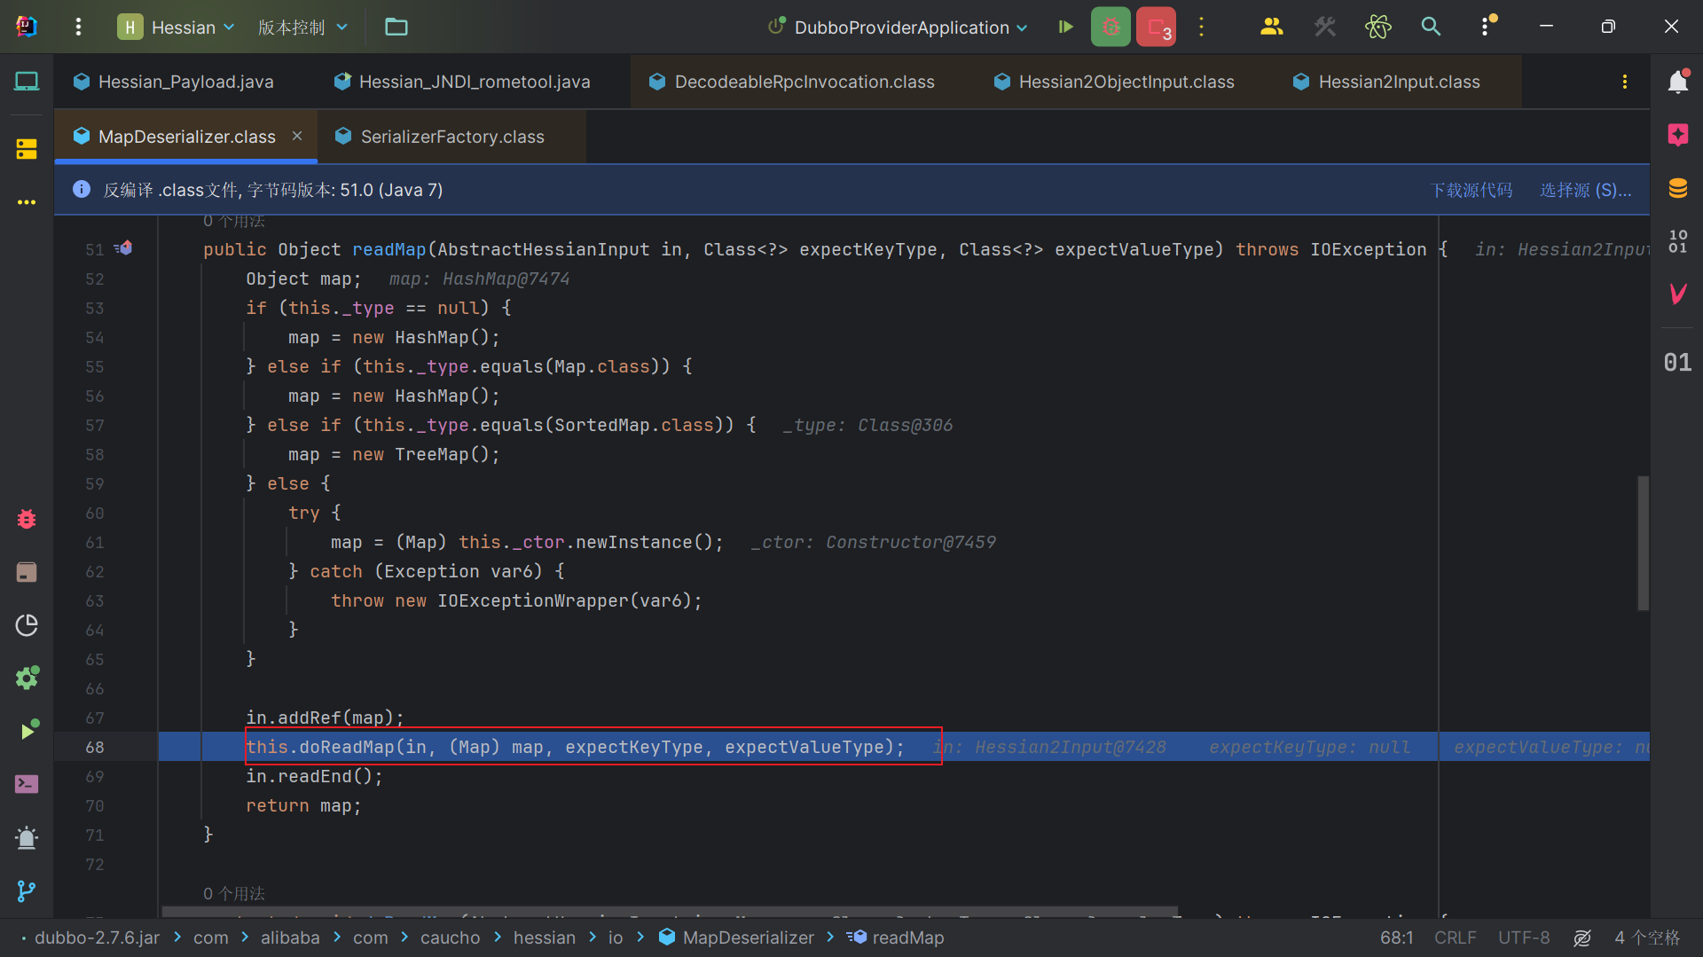Screen dimensions: 1703x957
Task: Click the 选择源 (S)... link
Action: coord(1585,190)
